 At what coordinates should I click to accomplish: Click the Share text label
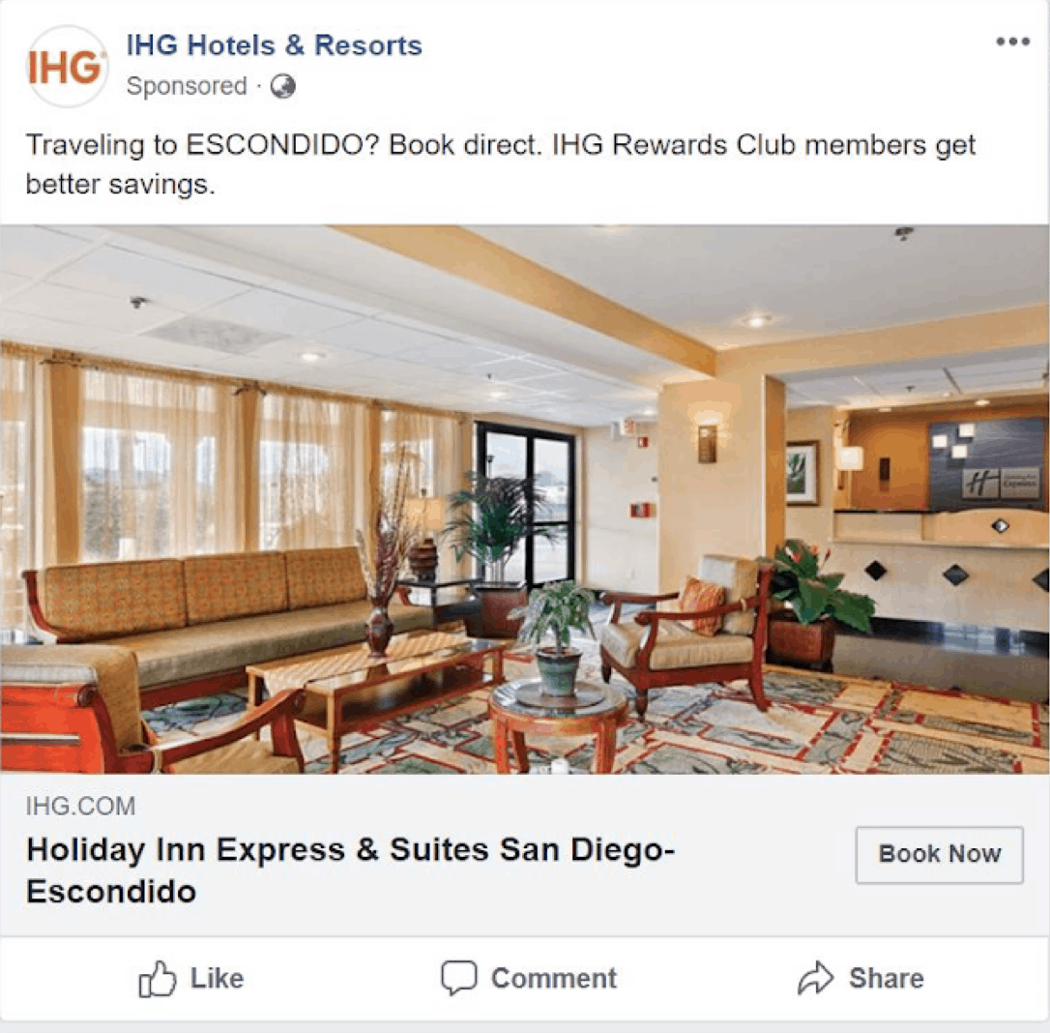887,978
